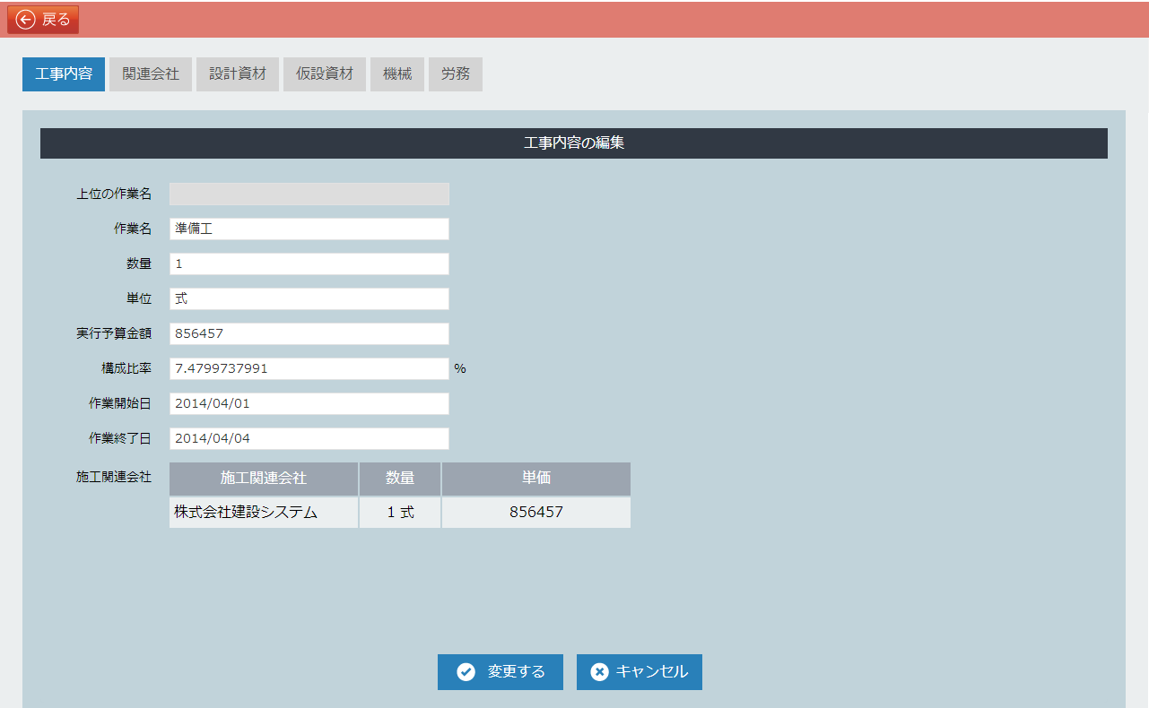Open the 設計資材 tab

(x=238, y=74)
